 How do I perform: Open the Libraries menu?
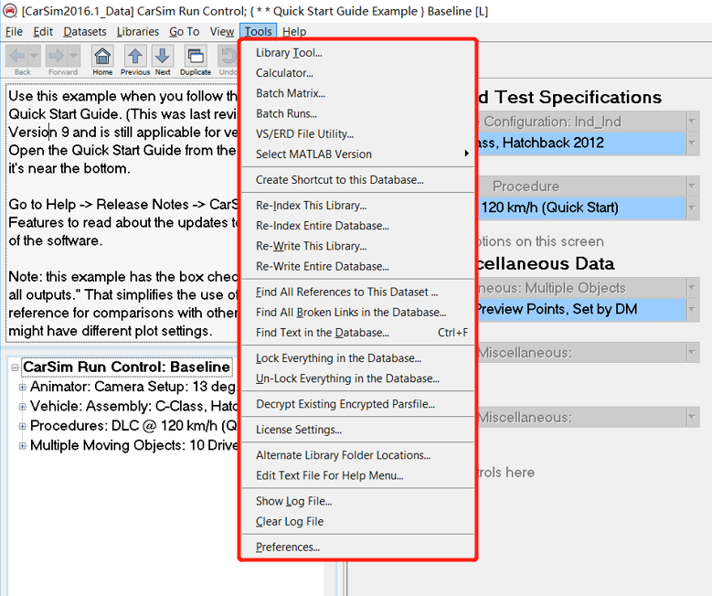point(138,31)
